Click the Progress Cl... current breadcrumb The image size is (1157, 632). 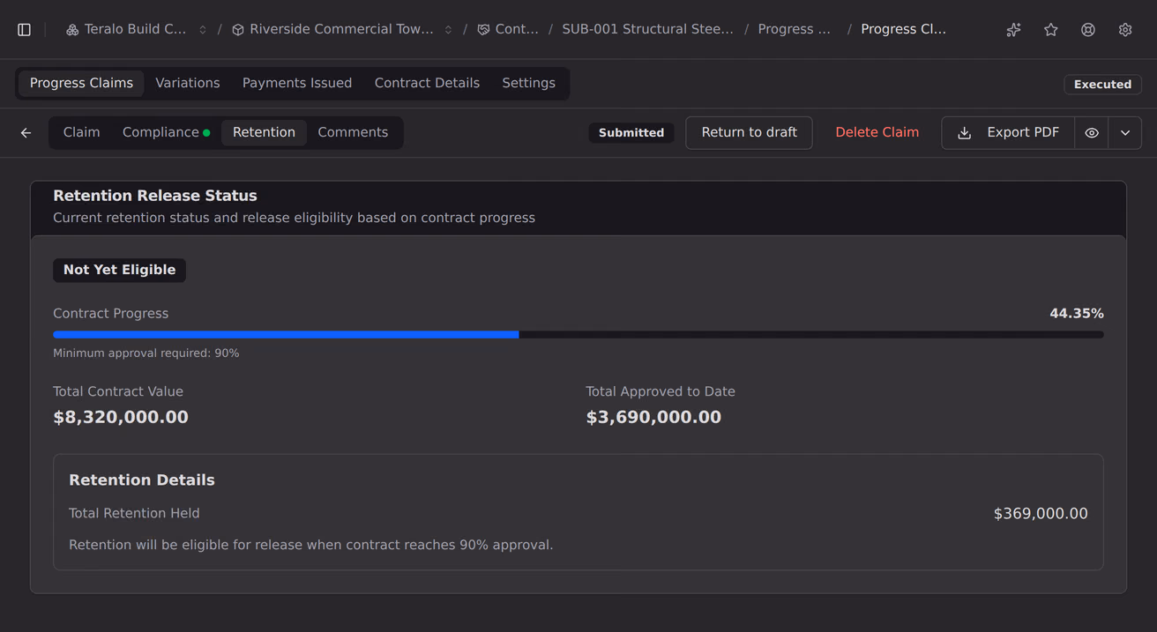pyautogui.click(x=903, y=30)
